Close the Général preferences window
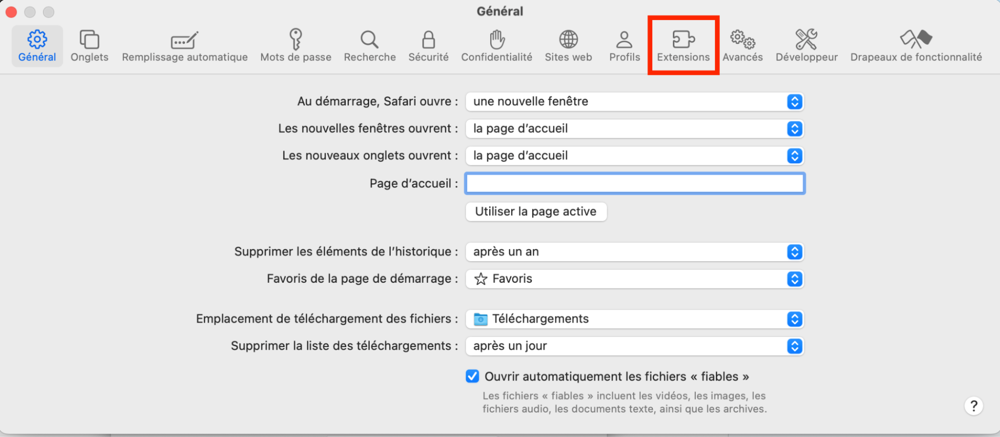1000x437 pixels. [x=11, y=11]
